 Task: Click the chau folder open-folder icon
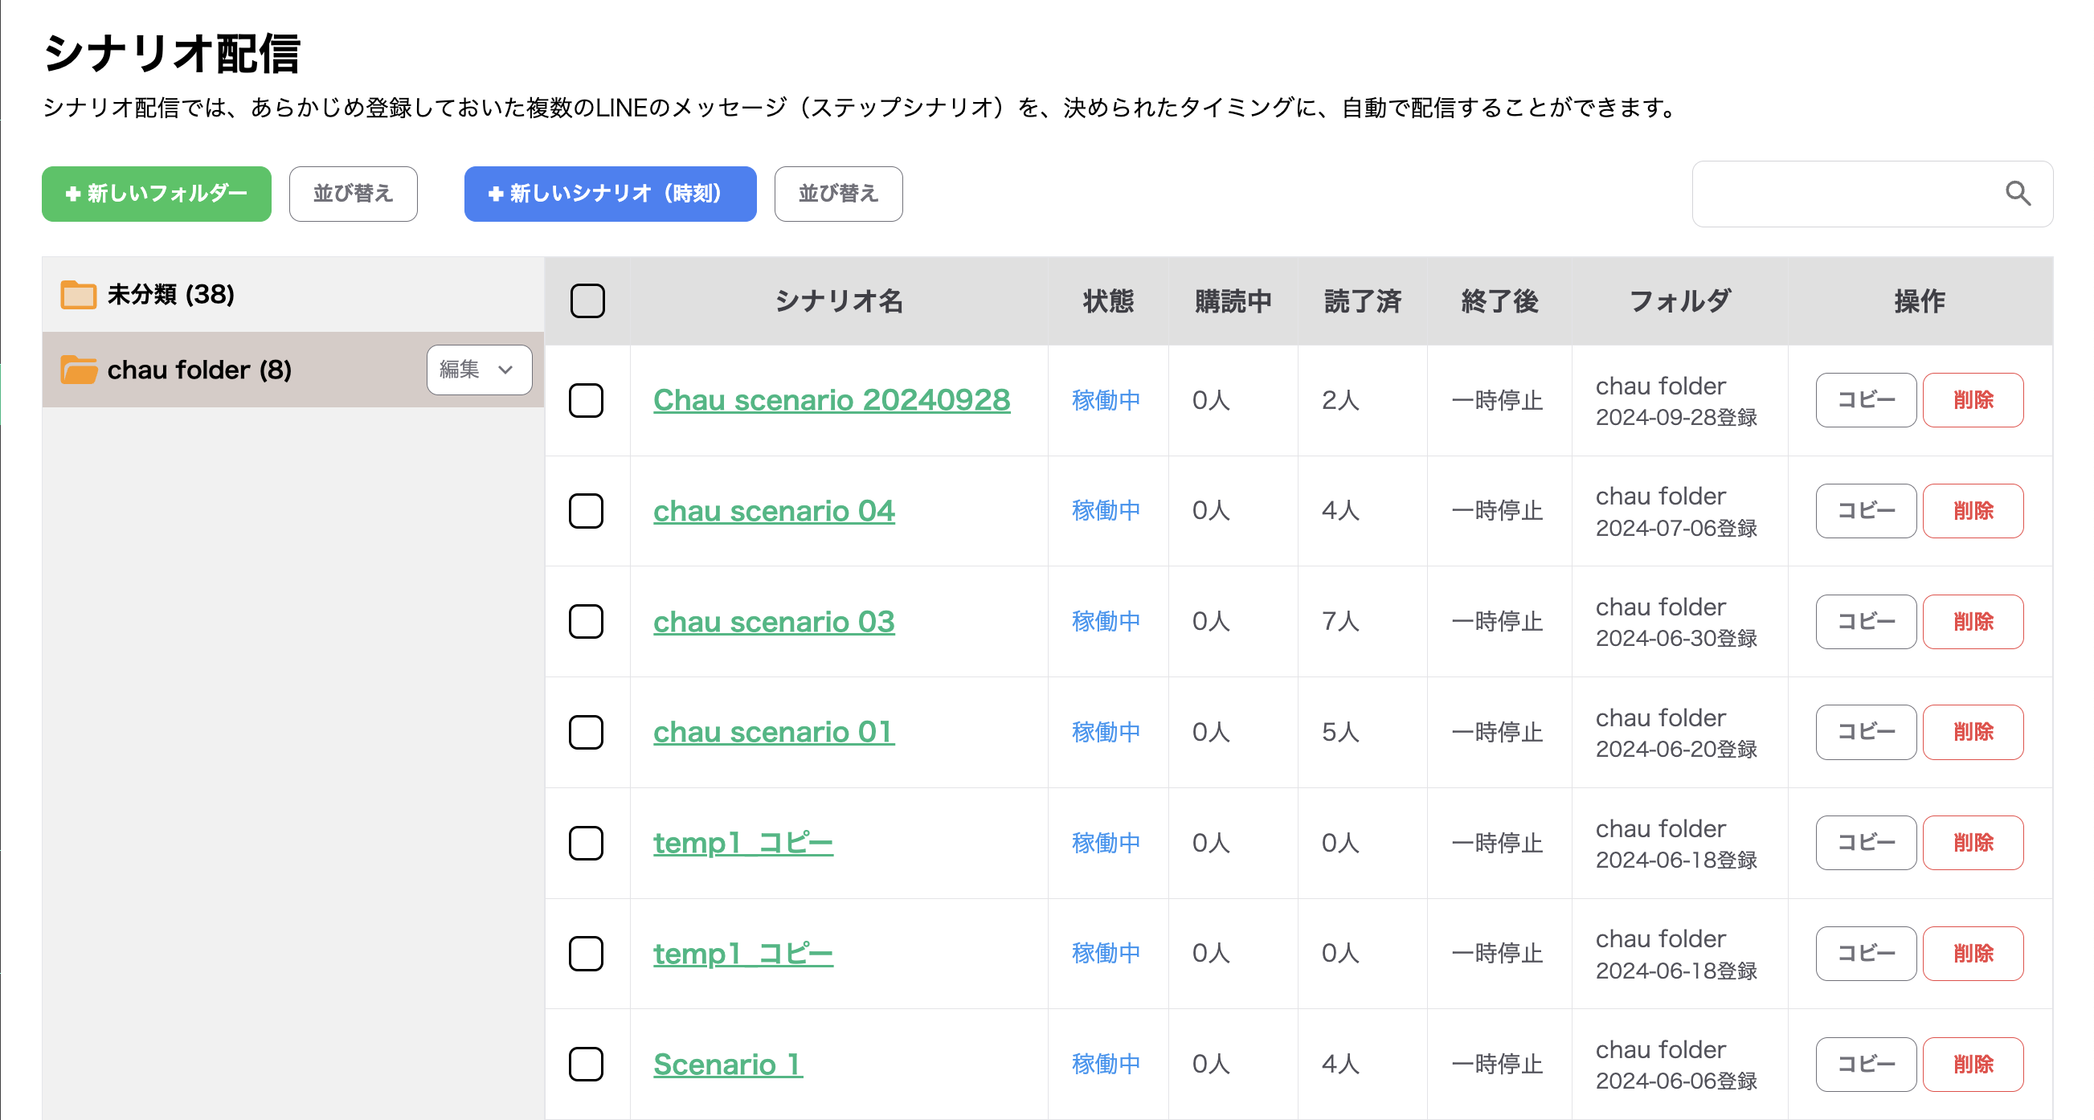[78, 370]
